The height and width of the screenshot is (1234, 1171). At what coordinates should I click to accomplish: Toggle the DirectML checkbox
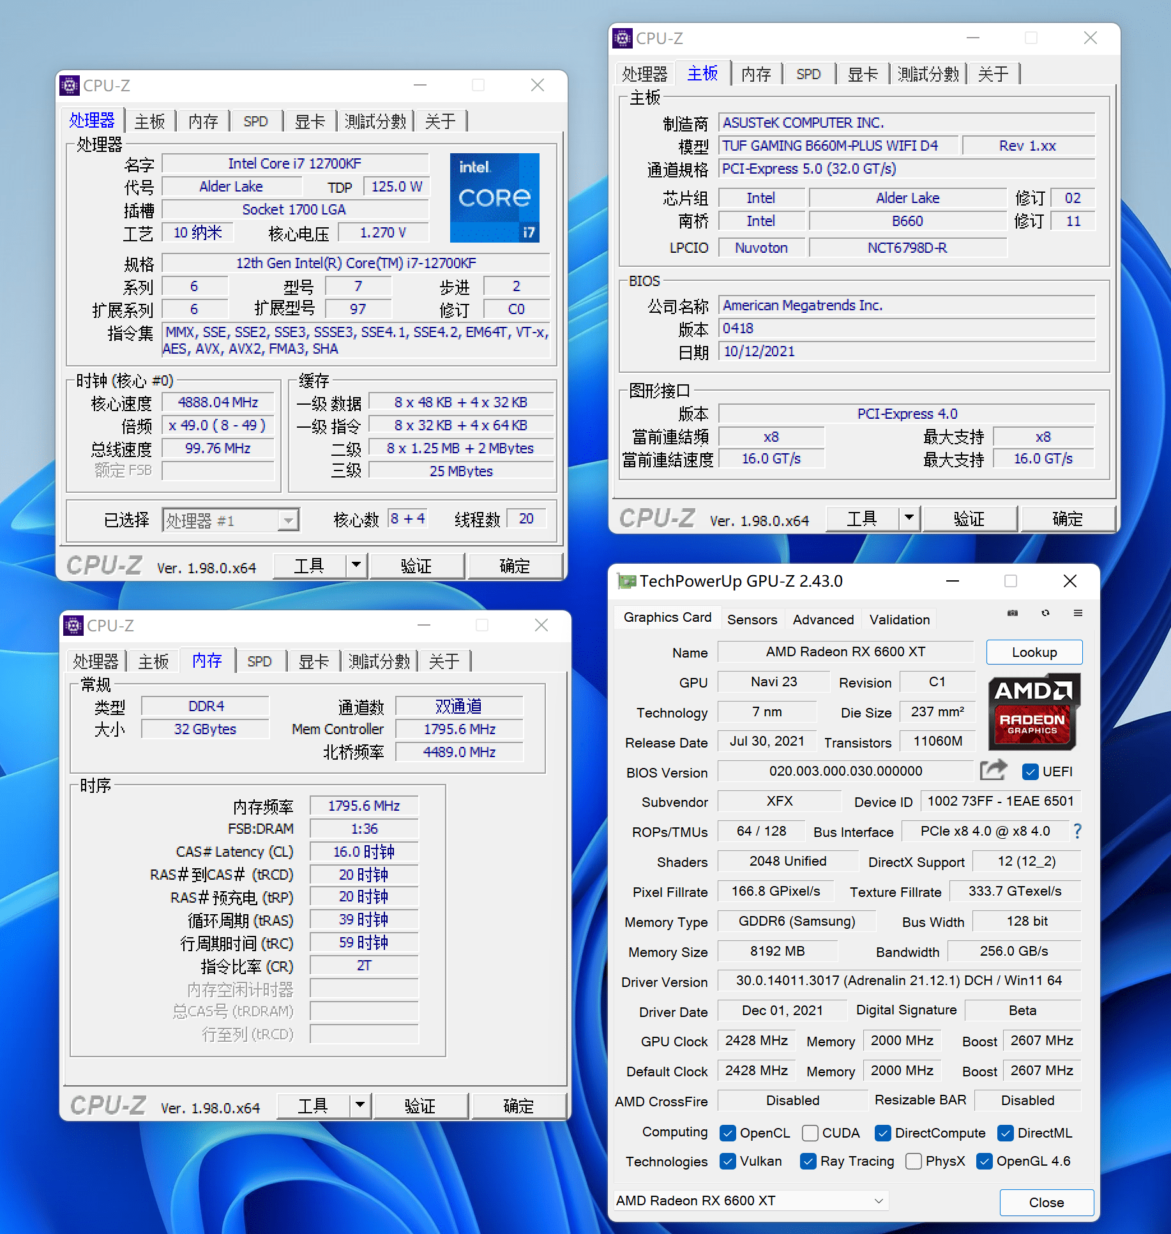pos(1005,1133)
